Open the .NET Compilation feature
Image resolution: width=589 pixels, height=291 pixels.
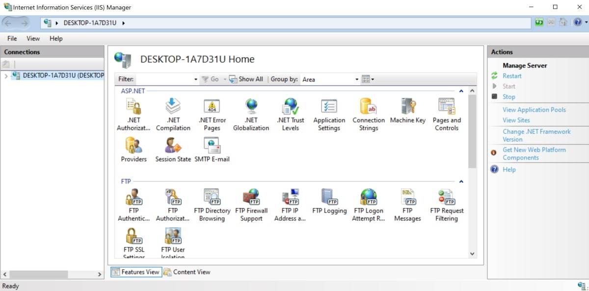coord(173,114)
